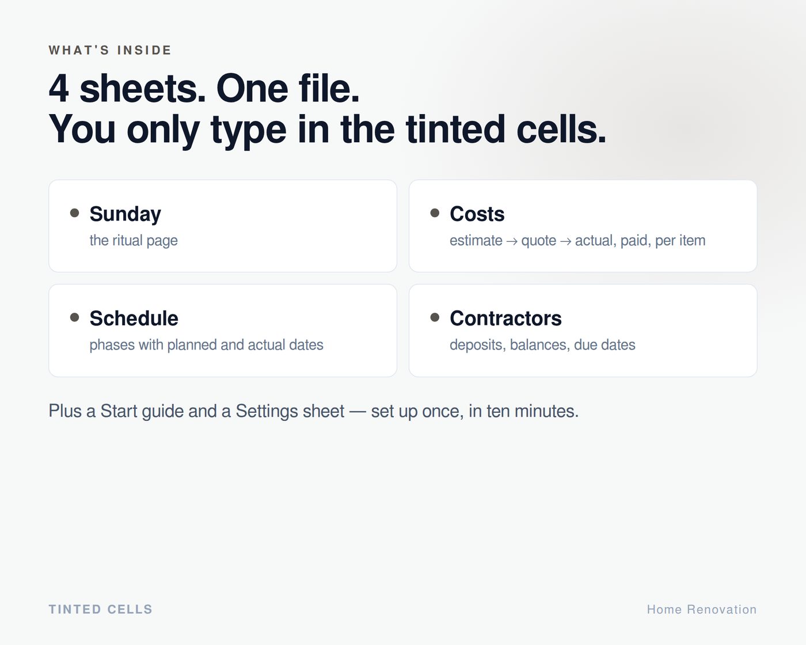Click the TINTED CELLS footer brand
Screen dimensions: 806x645
point(101,609)
